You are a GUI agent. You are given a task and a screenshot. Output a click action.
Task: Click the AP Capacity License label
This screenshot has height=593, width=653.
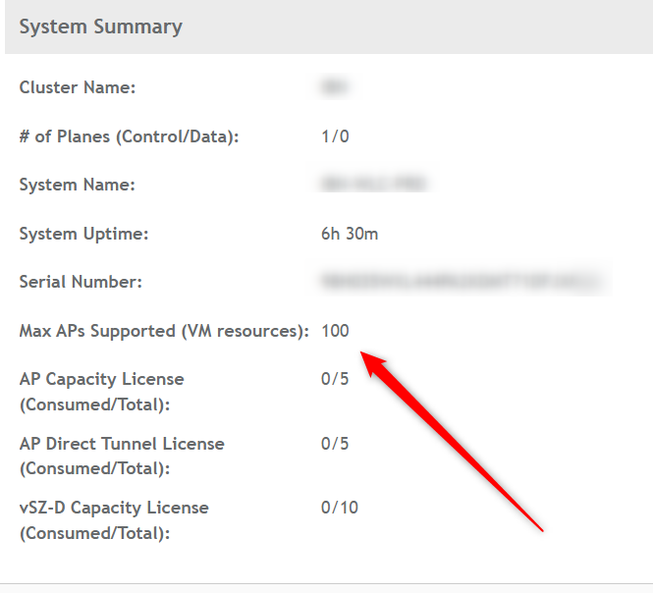[x=101, y=391]
